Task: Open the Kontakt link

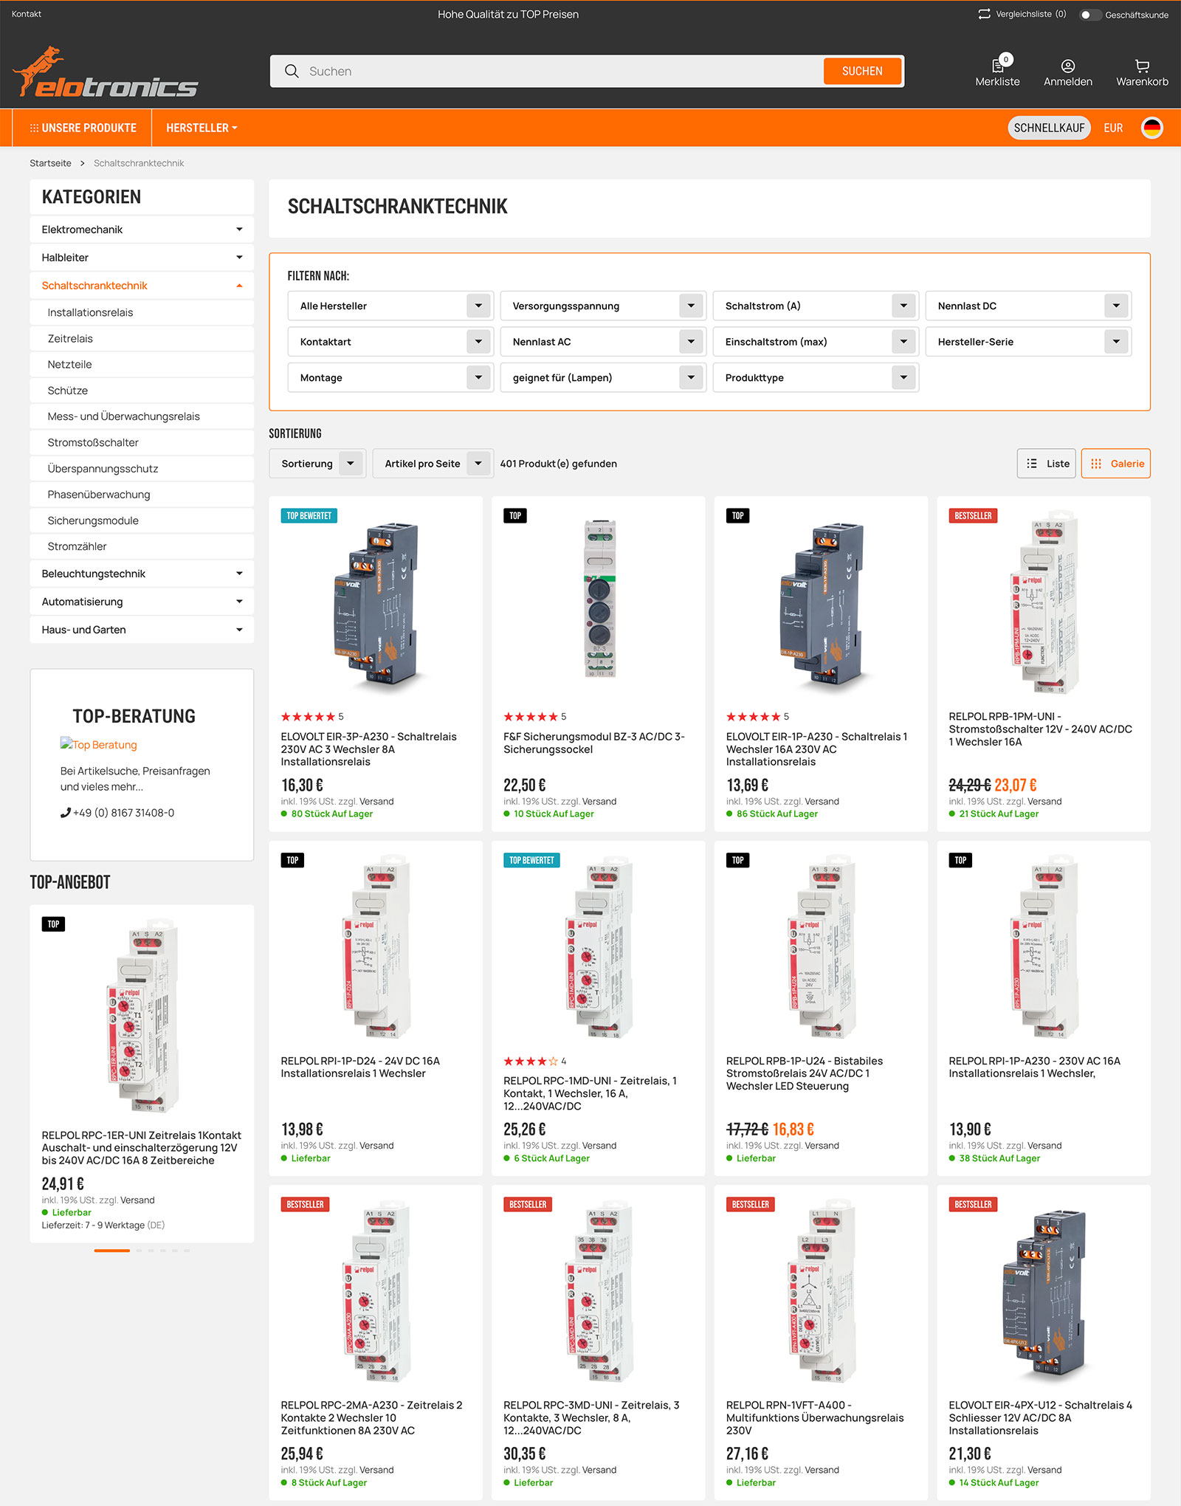Action: tap(27, 14)
